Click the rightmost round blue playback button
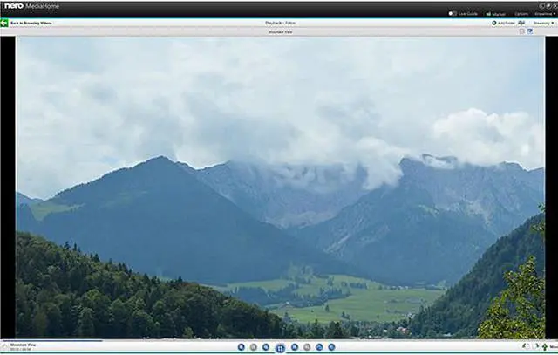Viewport: 558px width, 355px height. click(331, 347)
